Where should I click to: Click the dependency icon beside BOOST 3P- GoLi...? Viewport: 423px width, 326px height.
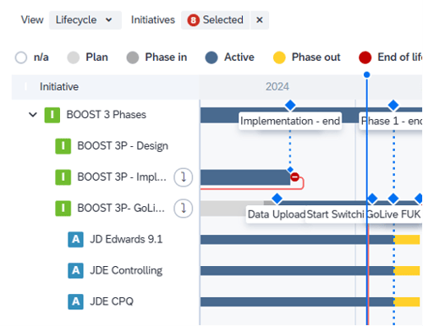click(184, 209)
